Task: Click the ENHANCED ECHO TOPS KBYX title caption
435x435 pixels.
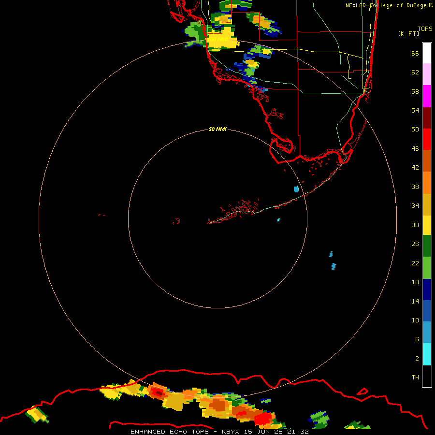Action: click(219, 432)
